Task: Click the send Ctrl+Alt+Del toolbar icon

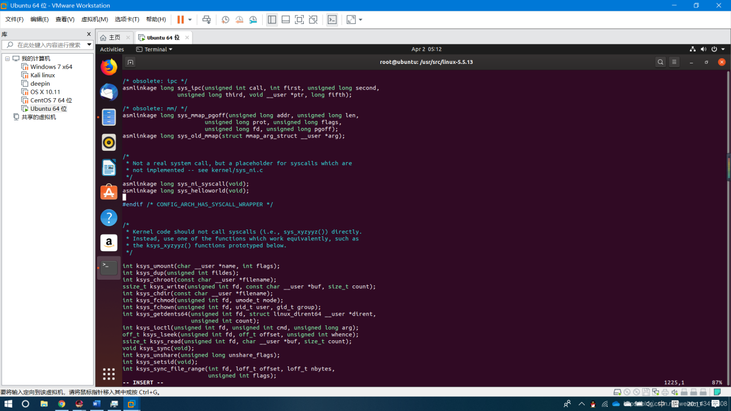Action: coord(207,19)
